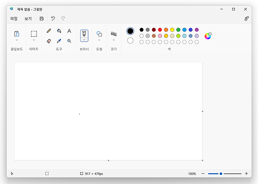Select the Pencil tool
The image size is (258, 184).
pos(49,31)
